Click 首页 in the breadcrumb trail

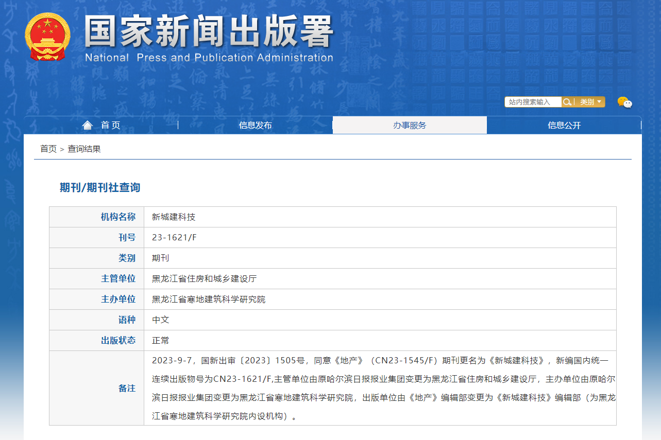pos(48,149)
